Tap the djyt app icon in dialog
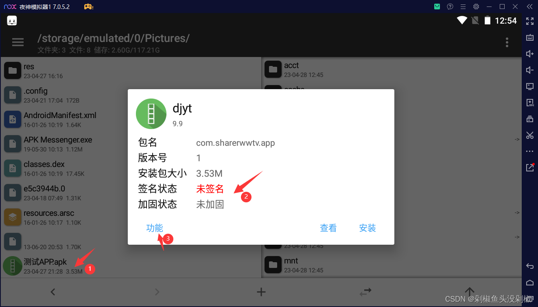Viewport: 538px width, 307px height. 151,114
